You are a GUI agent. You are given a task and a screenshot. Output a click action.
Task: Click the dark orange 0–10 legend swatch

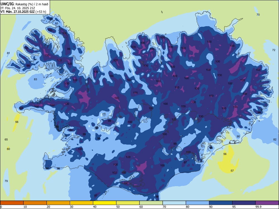[12, 203]
